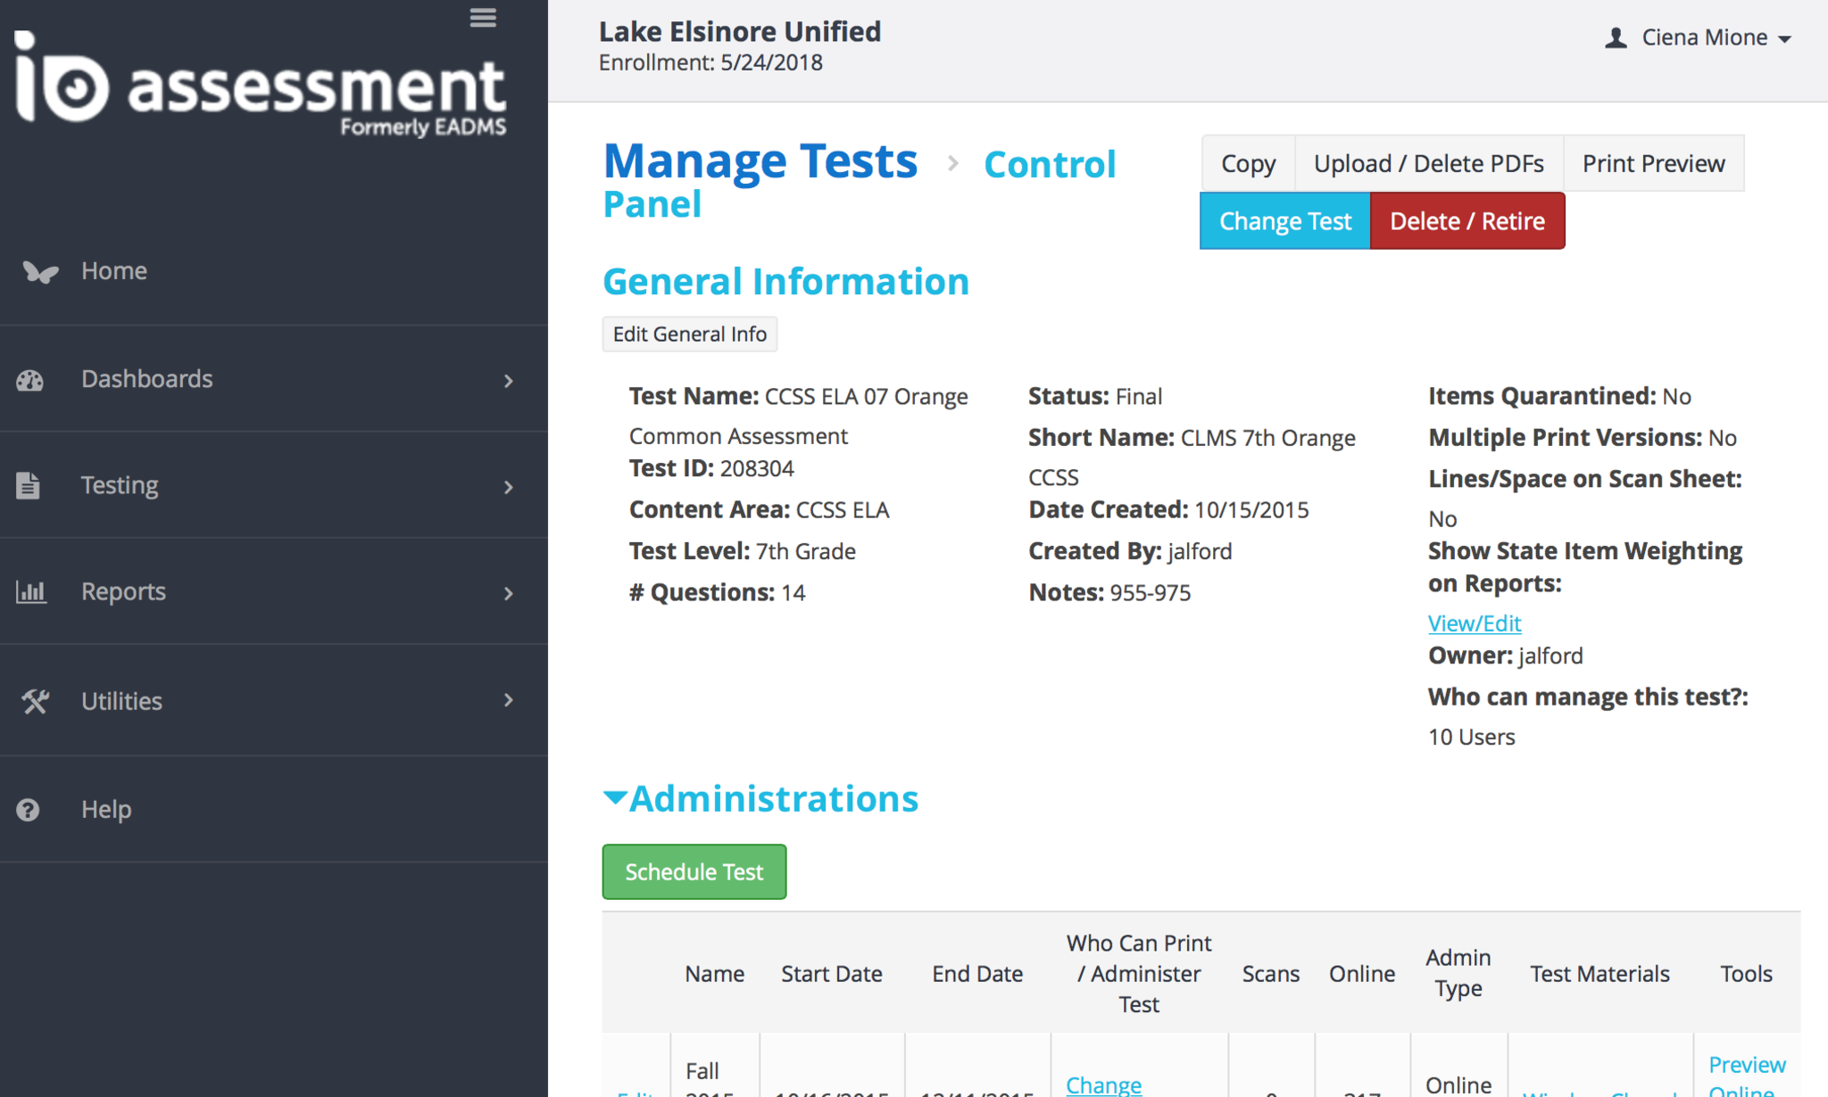Expand the Reports menu chevron
Screen dimensions: 1828x1097
[x=508, y=593]
